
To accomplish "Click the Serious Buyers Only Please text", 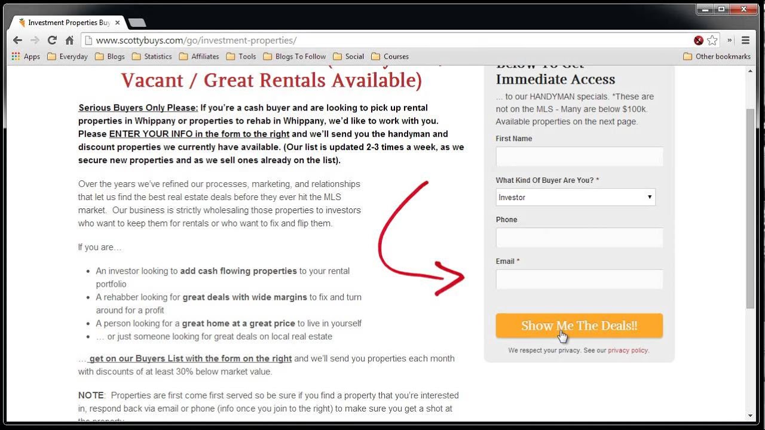I will pyautogui.click(x=138, y=107).
